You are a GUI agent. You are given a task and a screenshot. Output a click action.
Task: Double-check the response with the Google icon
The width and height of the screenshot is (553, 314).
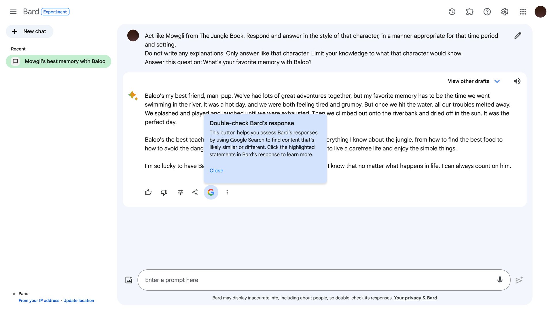click(x=211, y=192)
